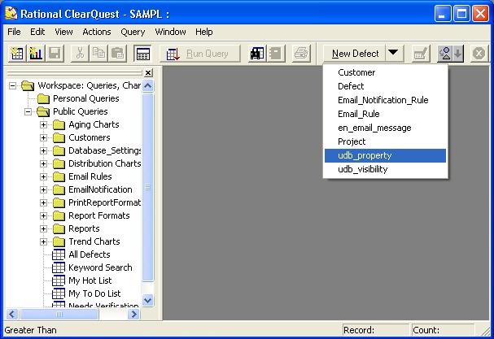Collapse the Public Queries folder
Screen dimensions: 494x339
click(x=28, y=111)
